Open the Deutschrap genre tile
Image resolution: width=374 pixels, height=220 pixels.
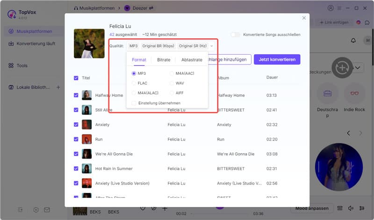328,100
